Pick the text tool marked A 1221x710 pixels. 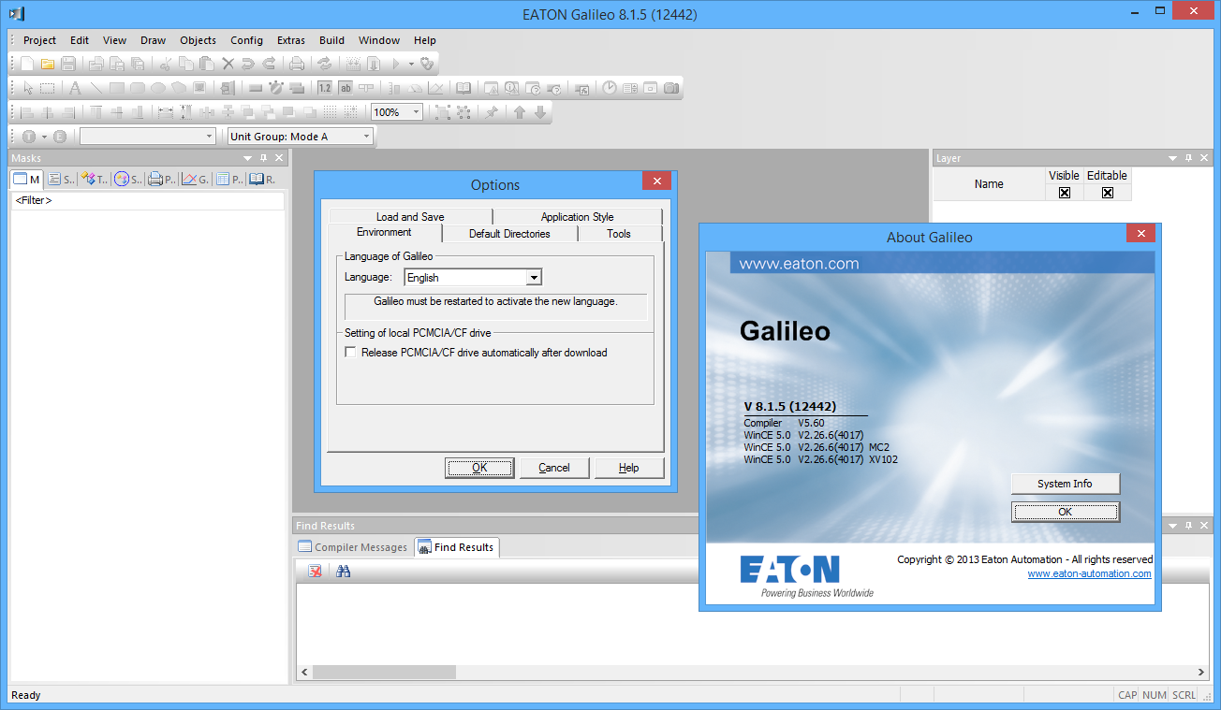coord(75,89)
